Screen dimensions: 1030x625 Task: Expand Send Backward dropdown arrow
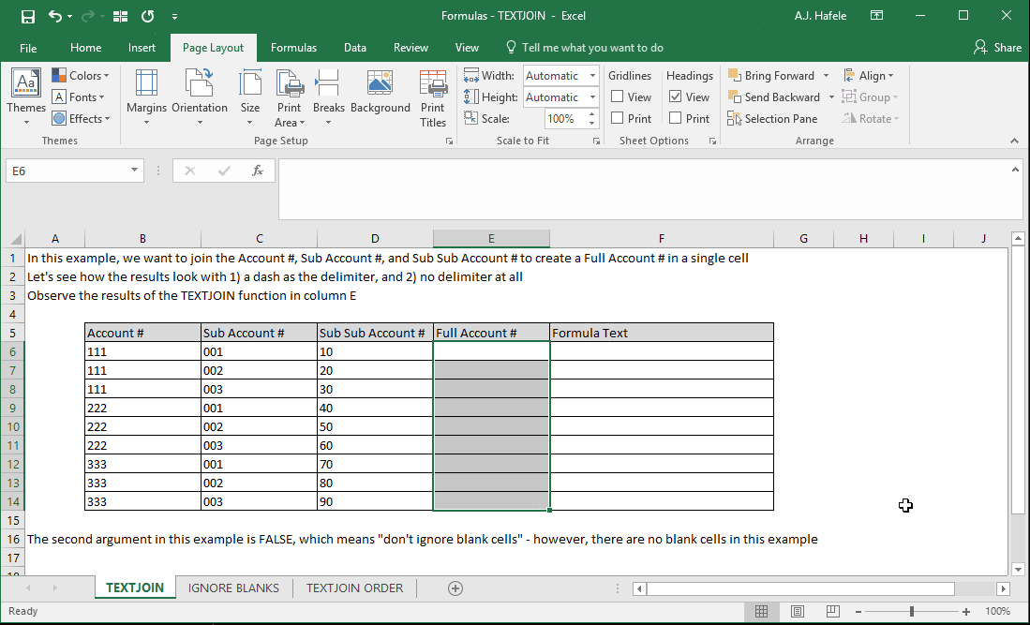(831, 97)
